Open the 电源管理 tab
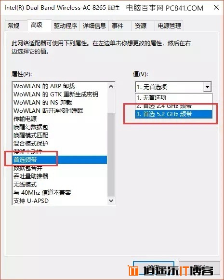Viewport: 224px width, 280px height. click(x=169, y=26)
